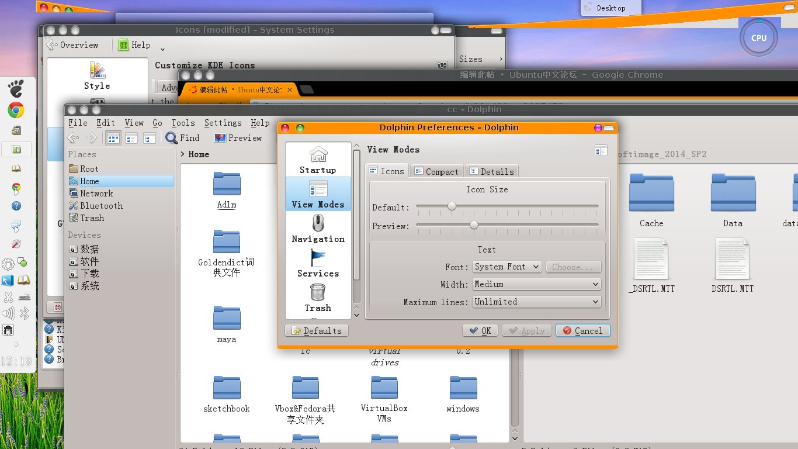This screenshot has height=449, width=798.
Task: Select the View Modes page in sidebar
Action: [x=318, y=194]
